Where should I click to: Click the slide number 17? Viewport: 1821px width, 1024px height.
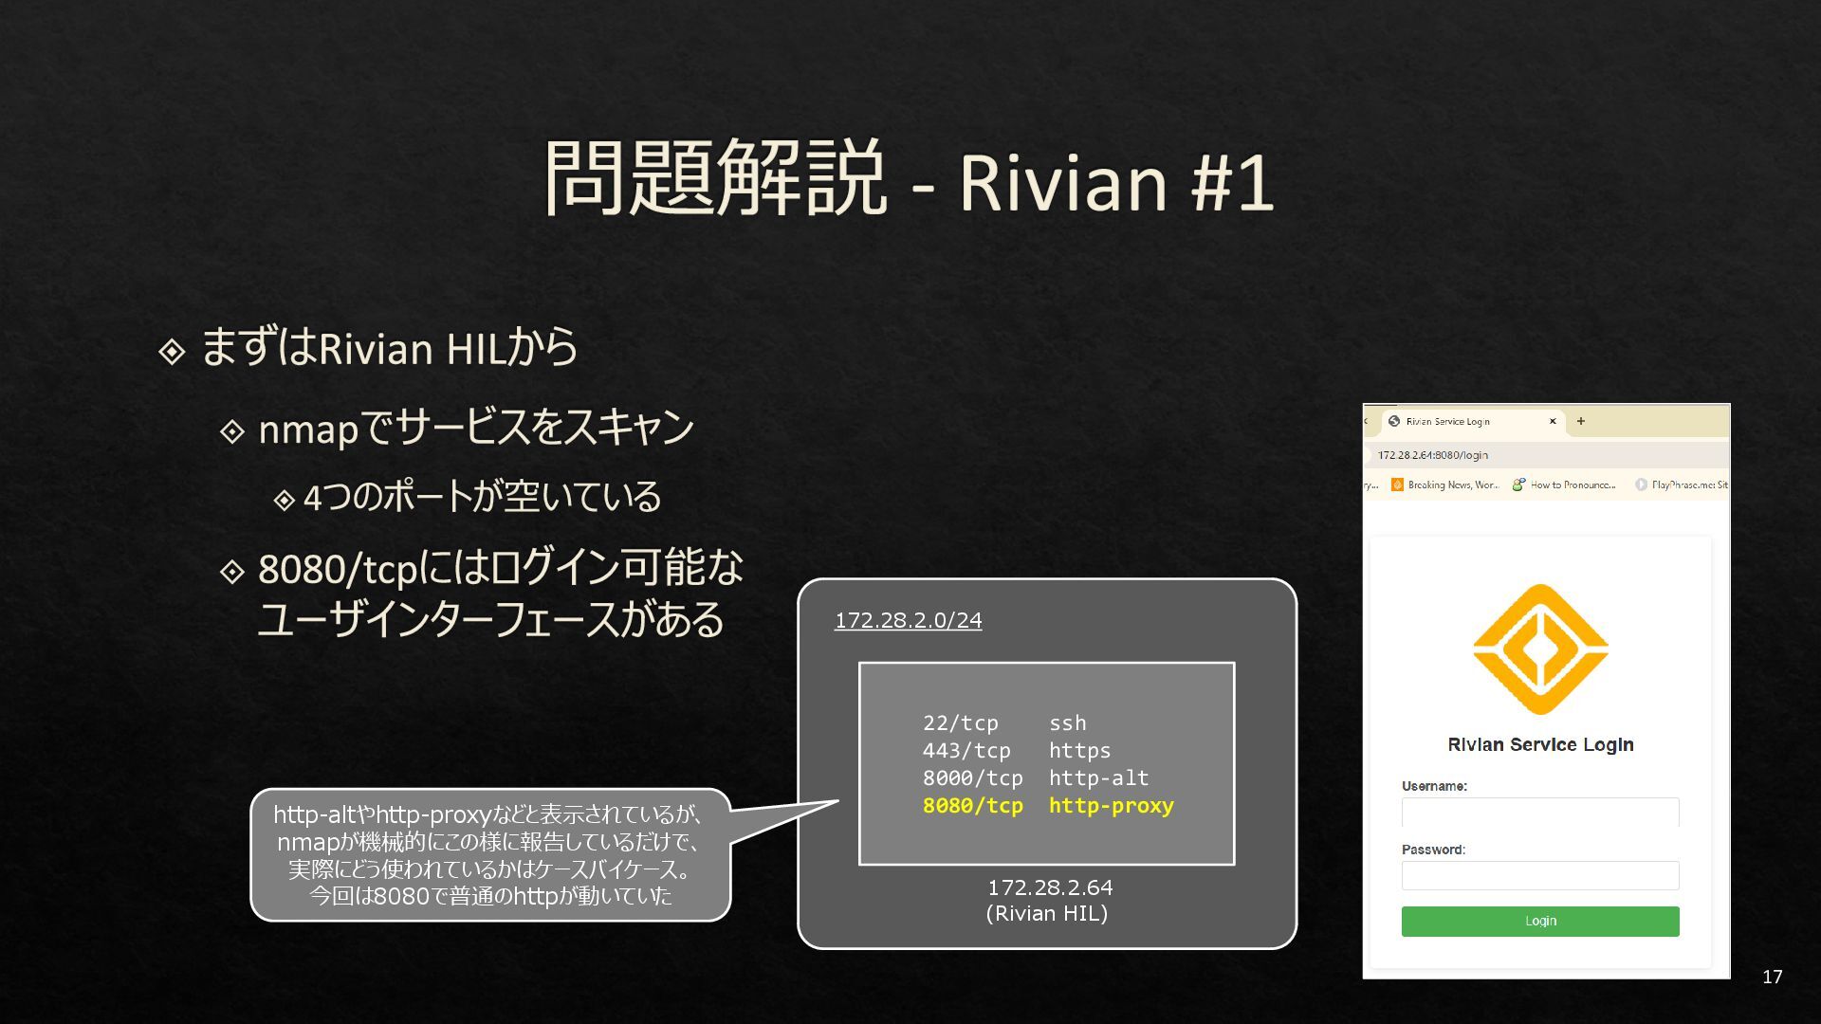[1772, 977]
